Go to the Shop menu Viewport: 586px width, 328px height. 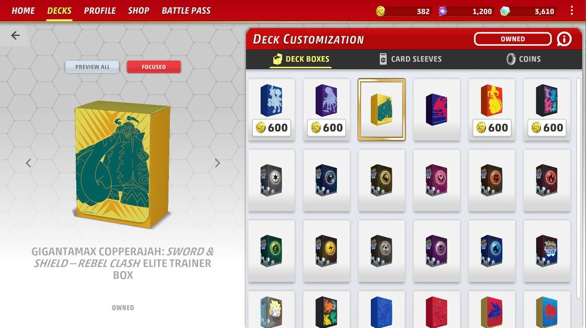(138, 11)
